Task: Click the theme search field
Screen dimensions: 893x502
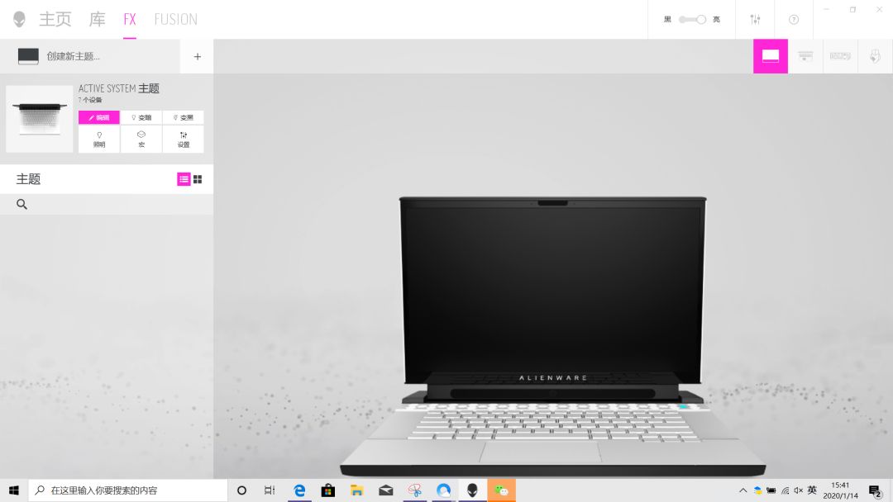Action: click(107, 204)
